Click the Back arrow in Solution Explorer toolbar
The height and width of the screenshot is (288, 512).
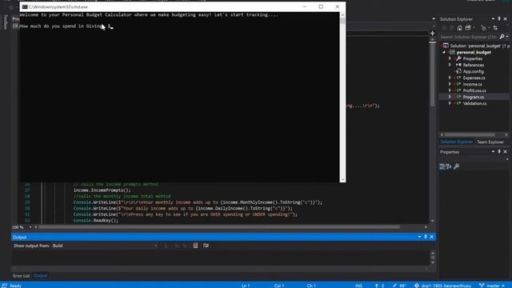click(x=444, y=28)
